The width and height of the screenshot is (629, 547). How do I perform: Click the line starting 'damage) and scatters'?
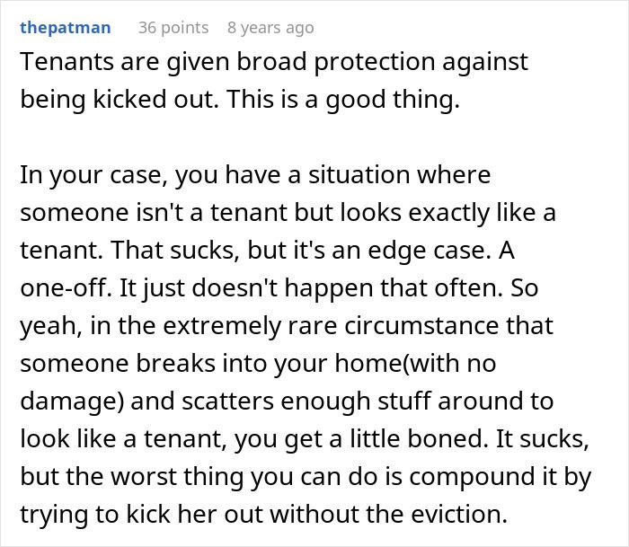(x=287, y=401)
